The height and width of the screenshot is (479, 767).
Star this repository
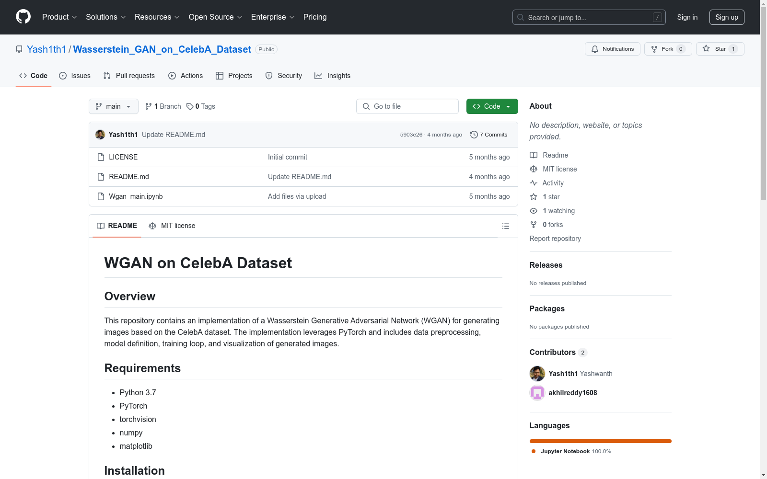coord(720,49)
